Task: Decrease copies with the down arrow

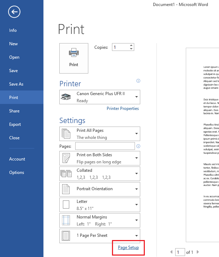Action: pyautogui.click(x=131, y=49)
